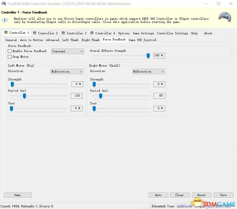Select the Force Feedback sub-tab

point(114,40)
